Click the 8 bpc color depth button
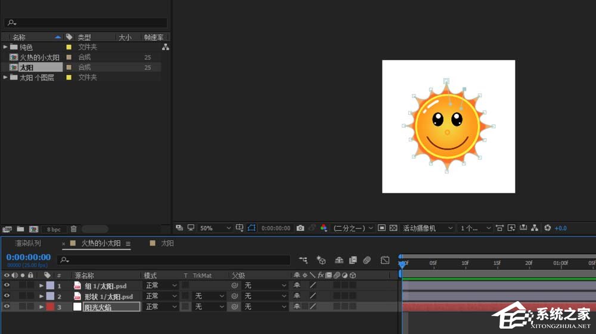 (54, 230)
